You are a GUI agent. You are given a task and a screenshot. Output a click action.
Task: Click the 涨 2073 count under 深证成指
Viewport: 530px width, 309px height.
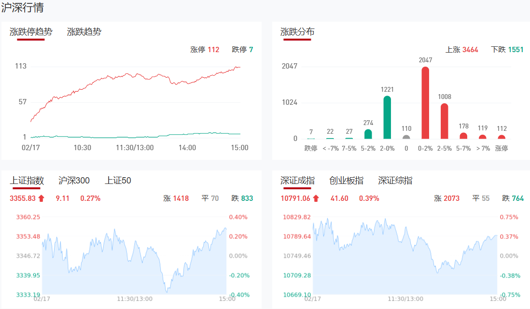click(x=446, y=198)
